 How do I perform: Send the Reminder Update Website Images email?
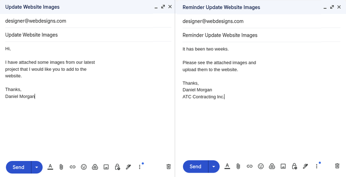coord(195,166)
